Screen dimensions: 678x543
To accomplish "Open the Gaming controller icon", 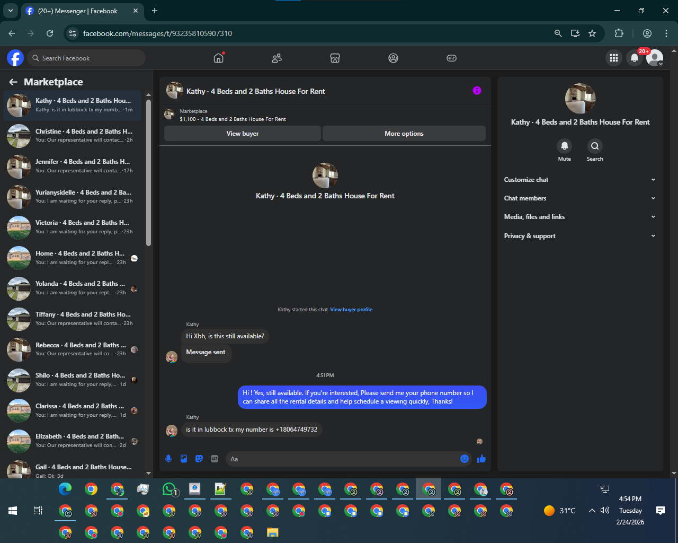I will tap(451, 58).
